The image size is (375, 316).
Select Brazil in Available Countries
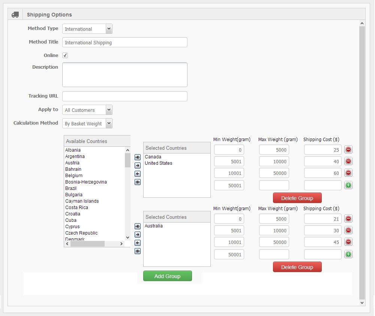(71, 188)
